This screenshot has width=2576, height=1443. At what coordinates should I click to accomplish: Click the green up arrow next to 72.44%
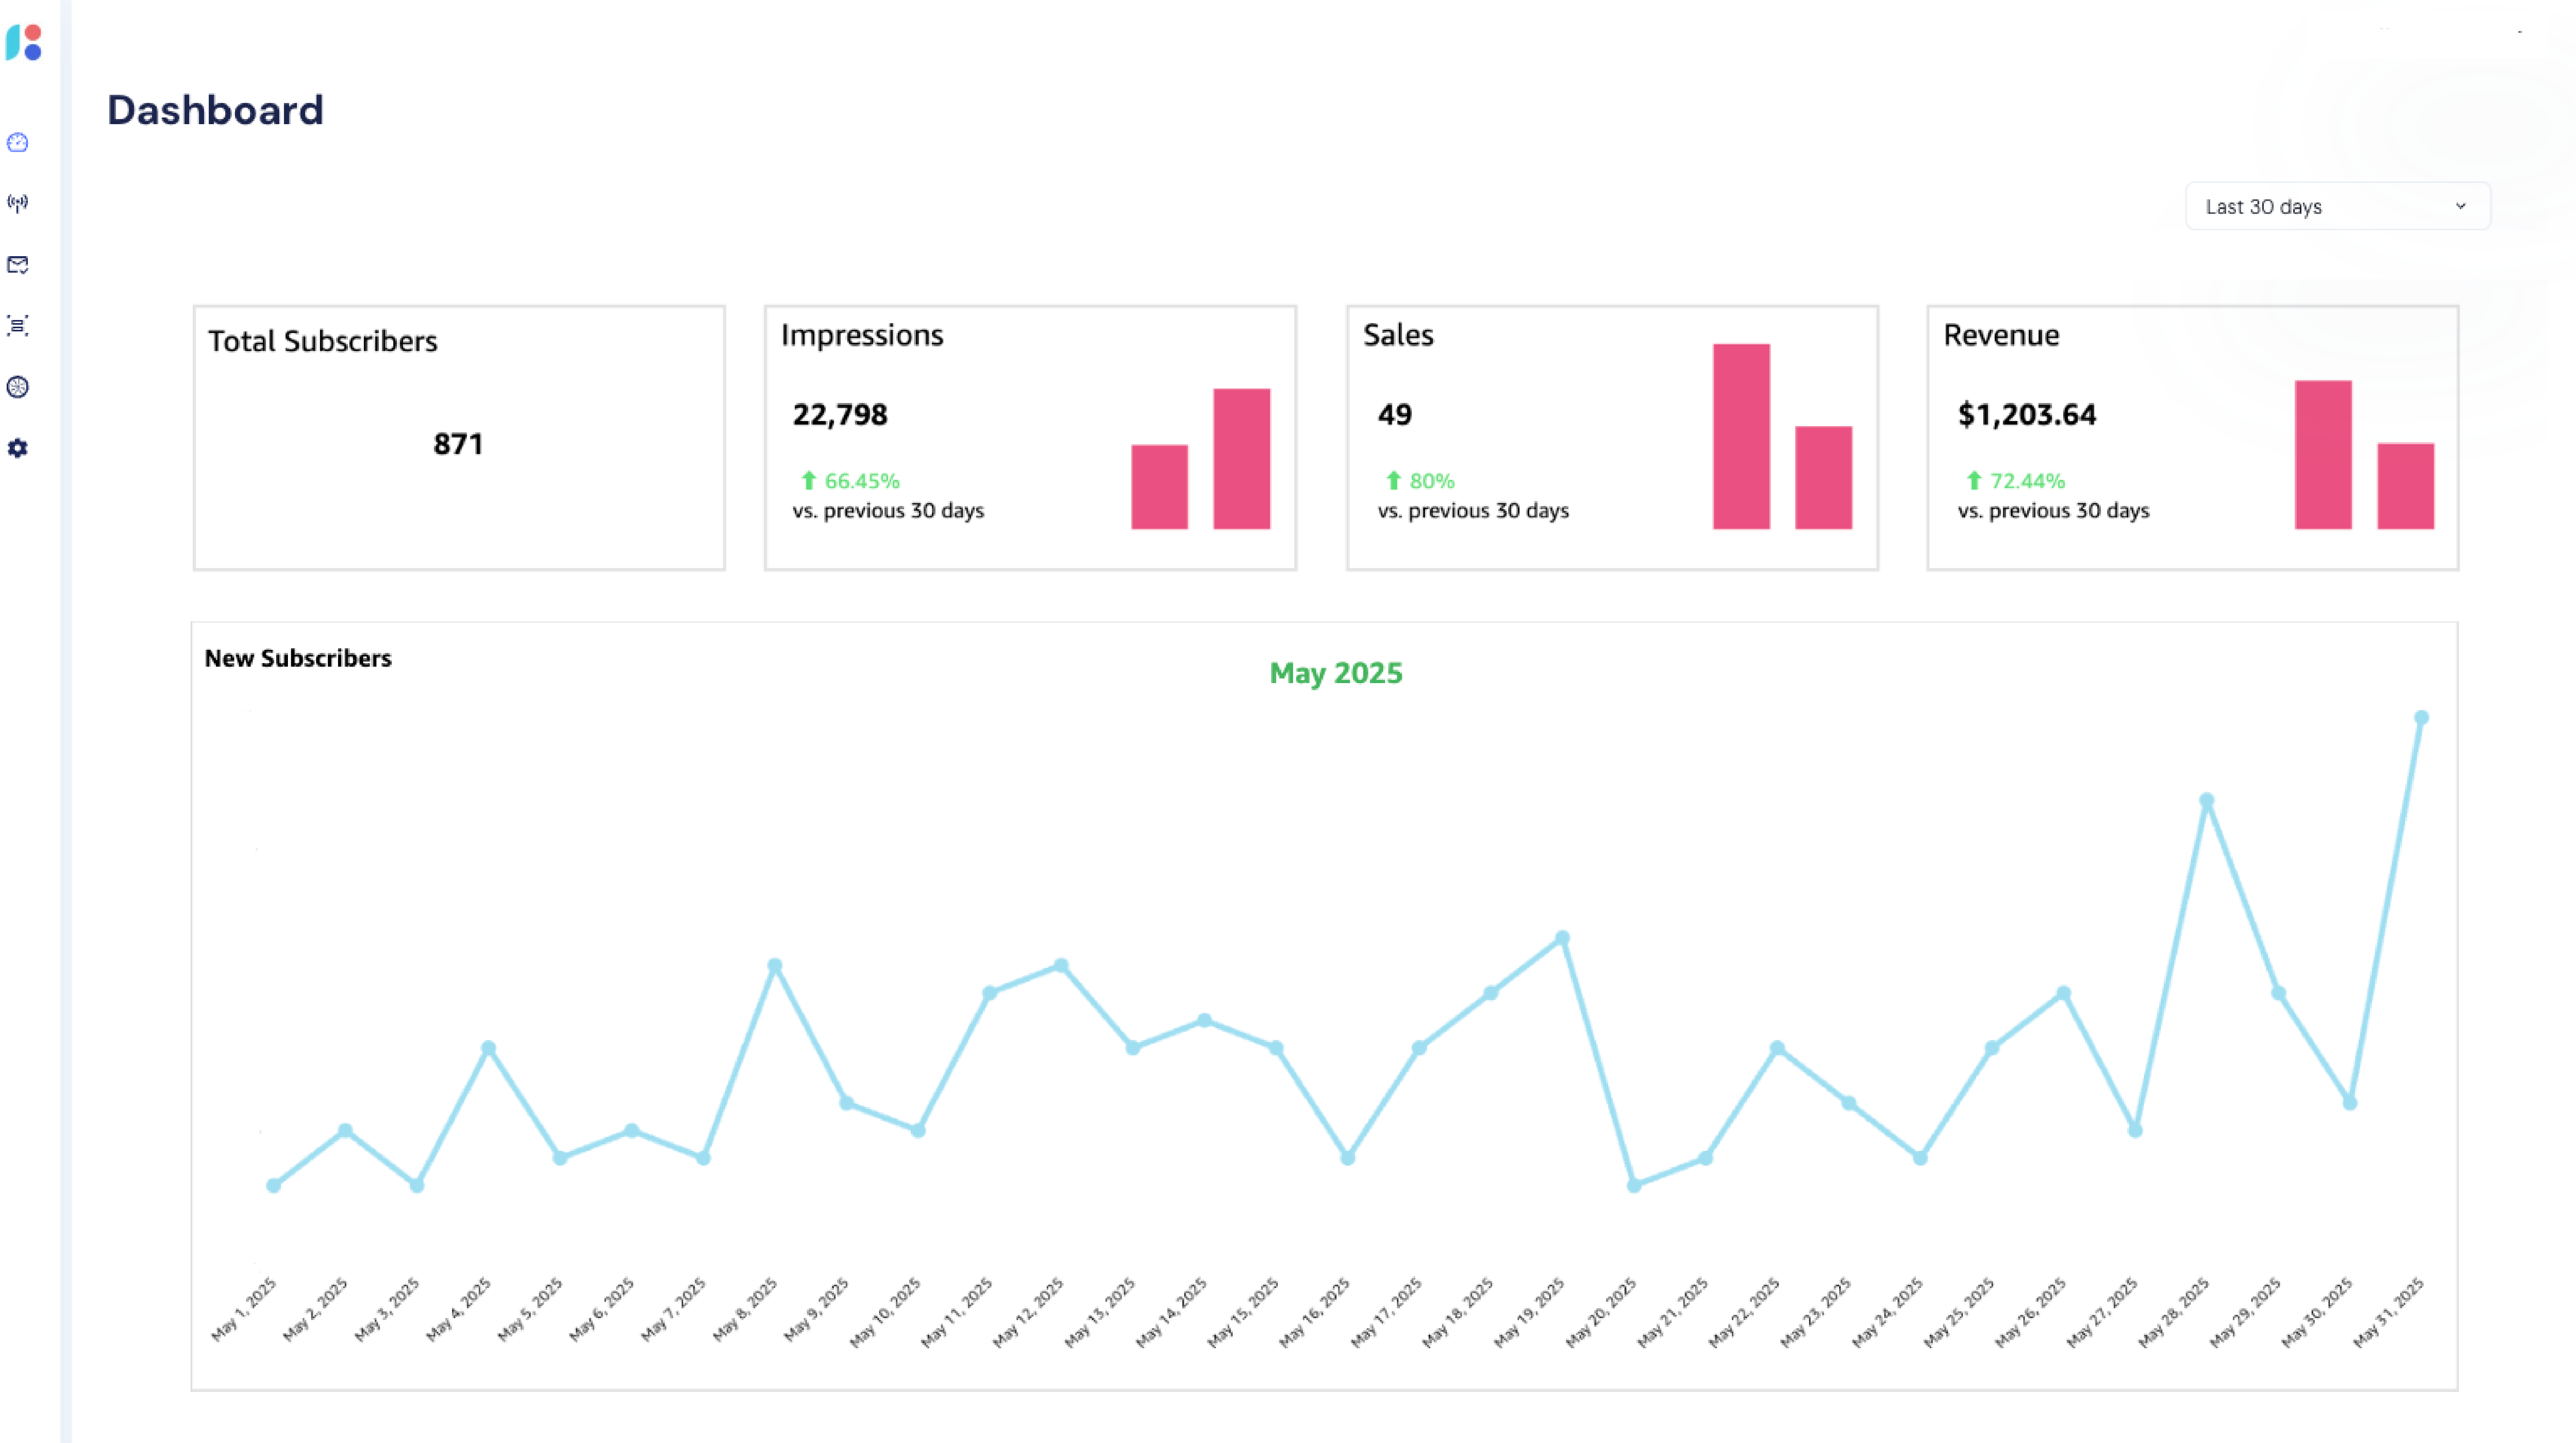1974,481
